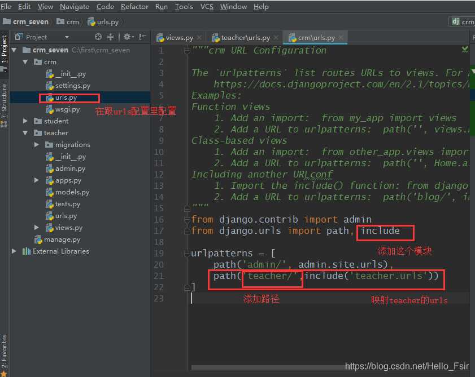Click line number 21 in the gutter
This screenshot has width=475, height=377.
pos(159,276)
